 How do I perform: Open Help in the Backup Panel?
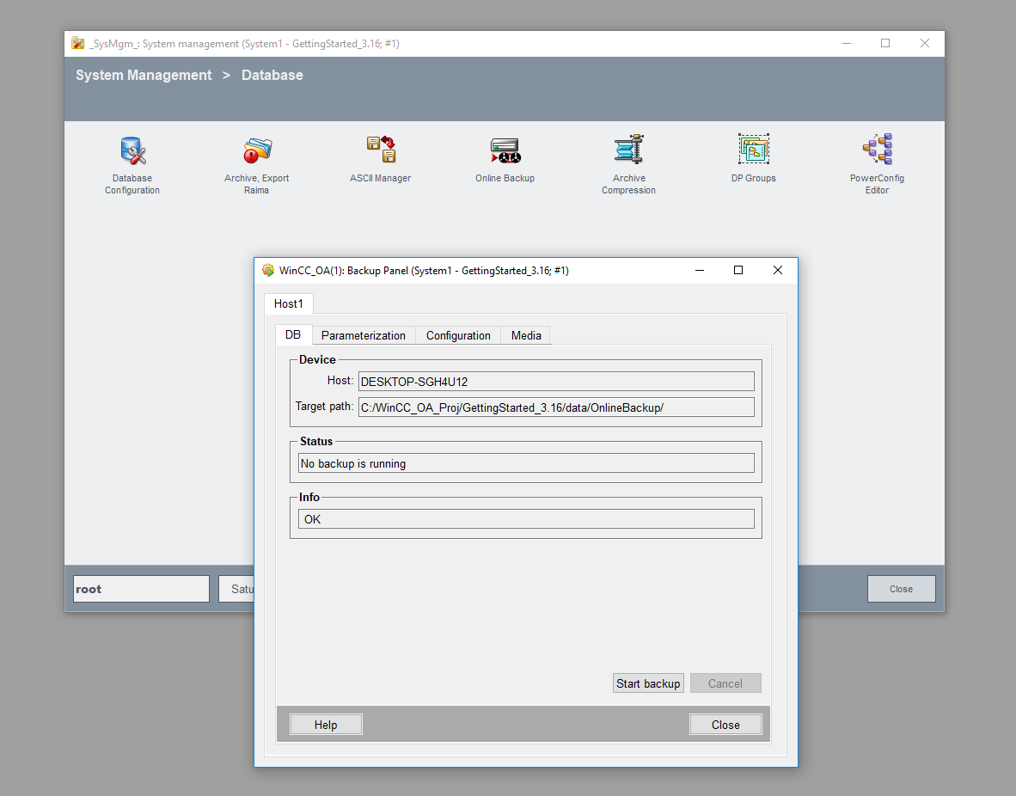click(x=326, y=725)
